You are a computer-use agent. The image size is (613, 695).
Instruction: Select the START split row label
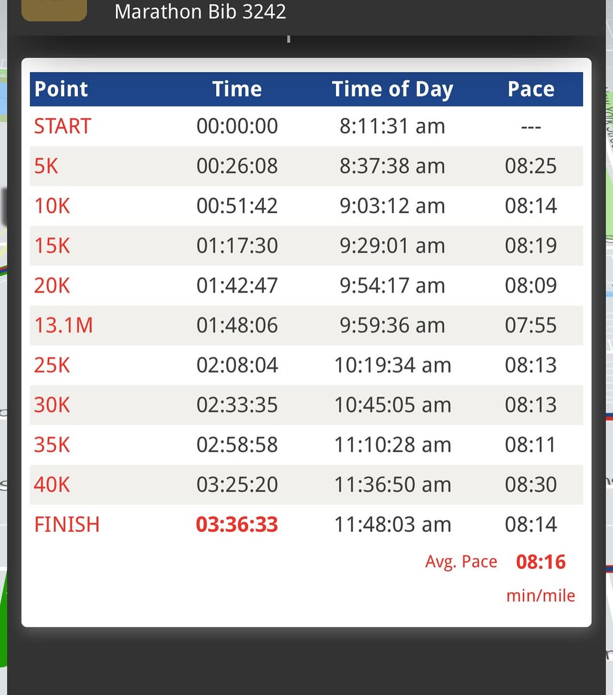tap(62, 126)
